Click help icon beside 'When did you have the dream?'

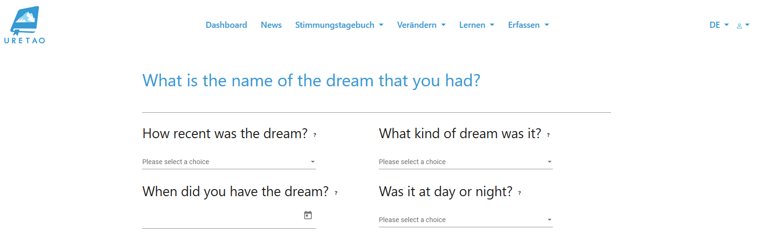click(336, 193)
